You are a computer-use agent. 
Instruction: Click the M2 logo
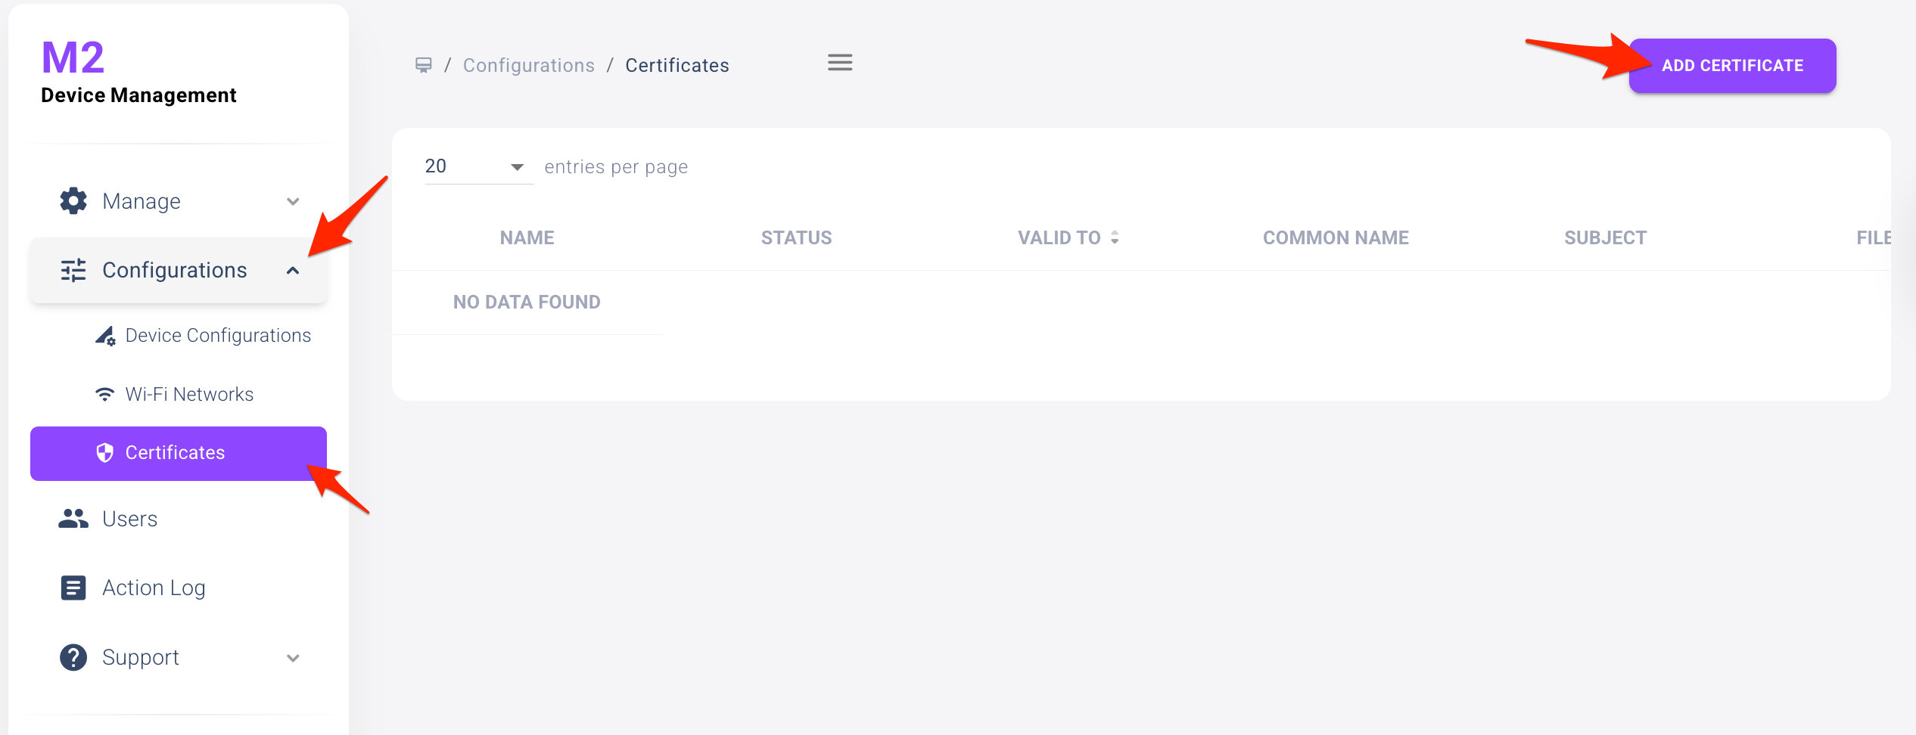[73, 58]
